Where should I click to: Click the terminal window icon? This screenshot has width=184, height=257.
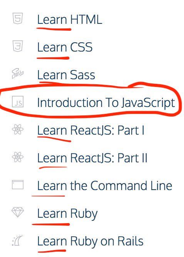tap(18, 185)
